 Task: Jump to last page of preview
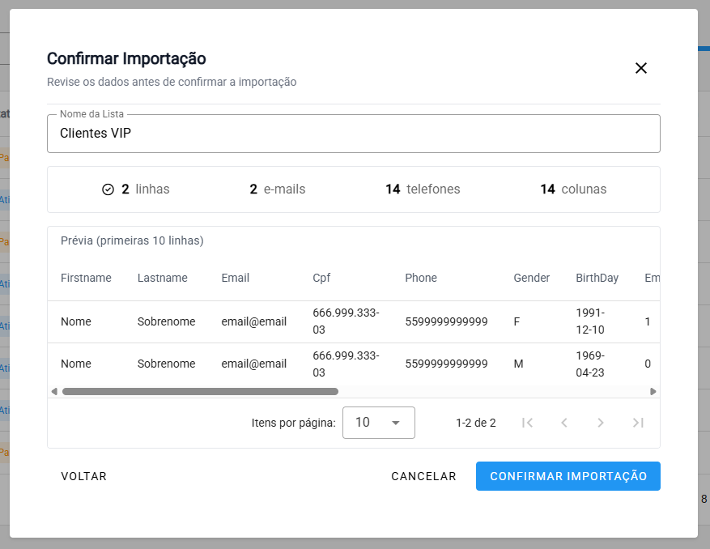click(638, 423)
